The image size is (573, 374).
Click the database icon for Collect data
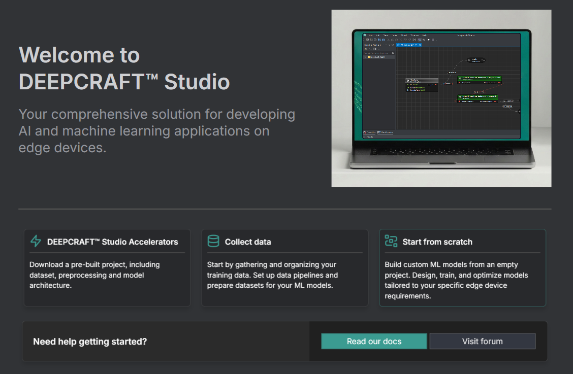[213, 242]
